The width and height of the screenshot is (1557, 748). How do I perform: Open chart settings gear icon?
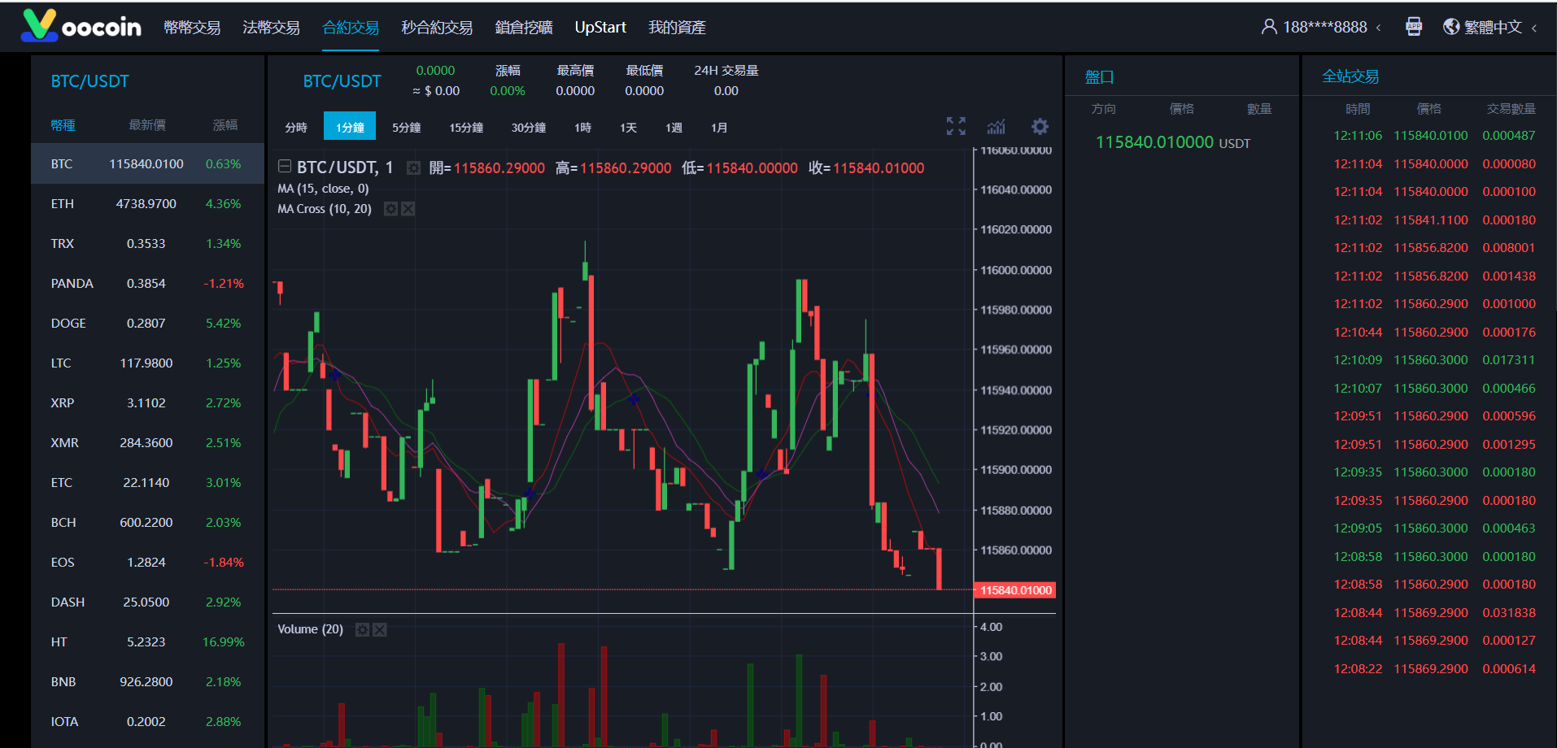[x=1040, y=126]
